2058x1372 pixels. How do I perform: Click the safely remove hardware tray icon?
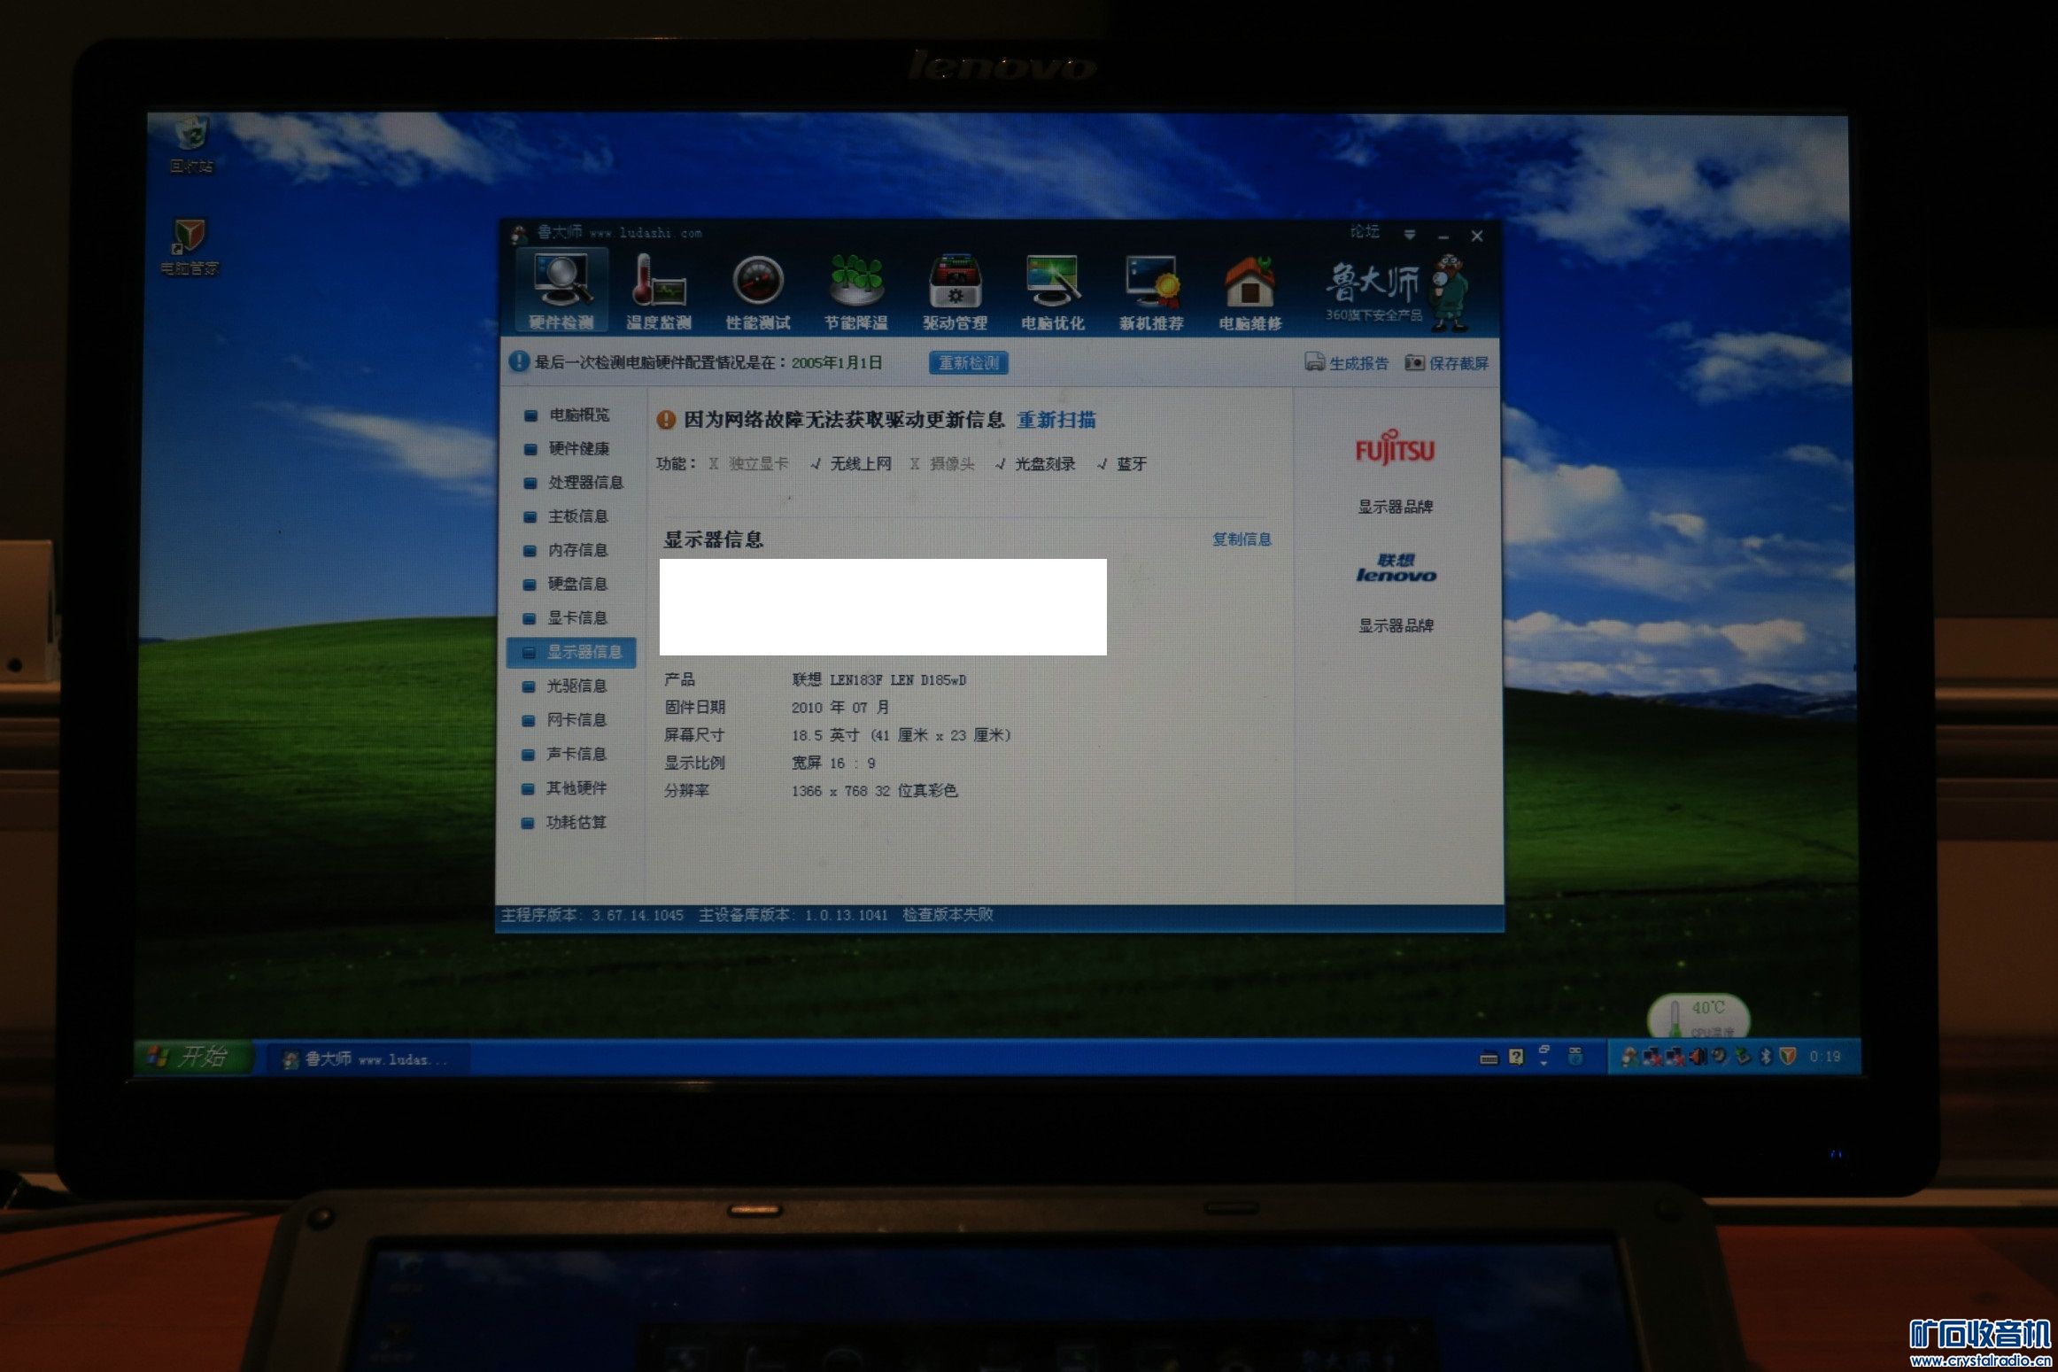pyautogui.click(x=1743, y=1057)
